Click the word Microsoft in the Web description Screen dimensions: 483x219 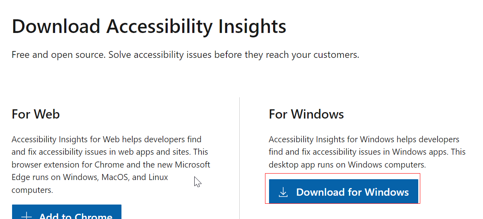(193, 165)
